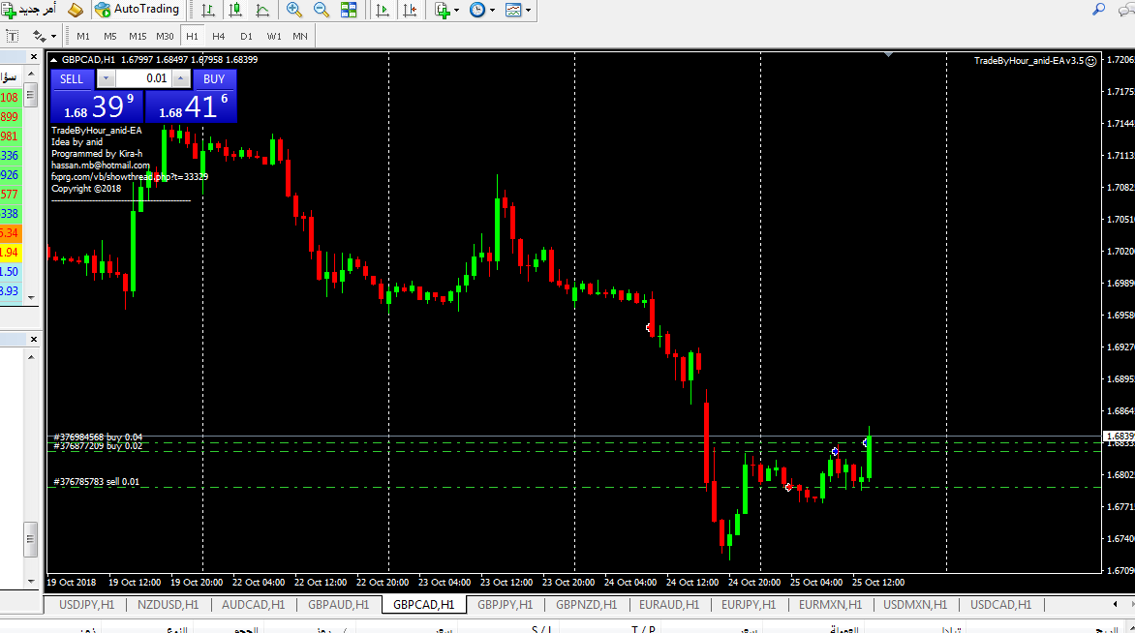Toggle the AutoTrading button
Screen dimensions: 1135x633
[138, 10]
